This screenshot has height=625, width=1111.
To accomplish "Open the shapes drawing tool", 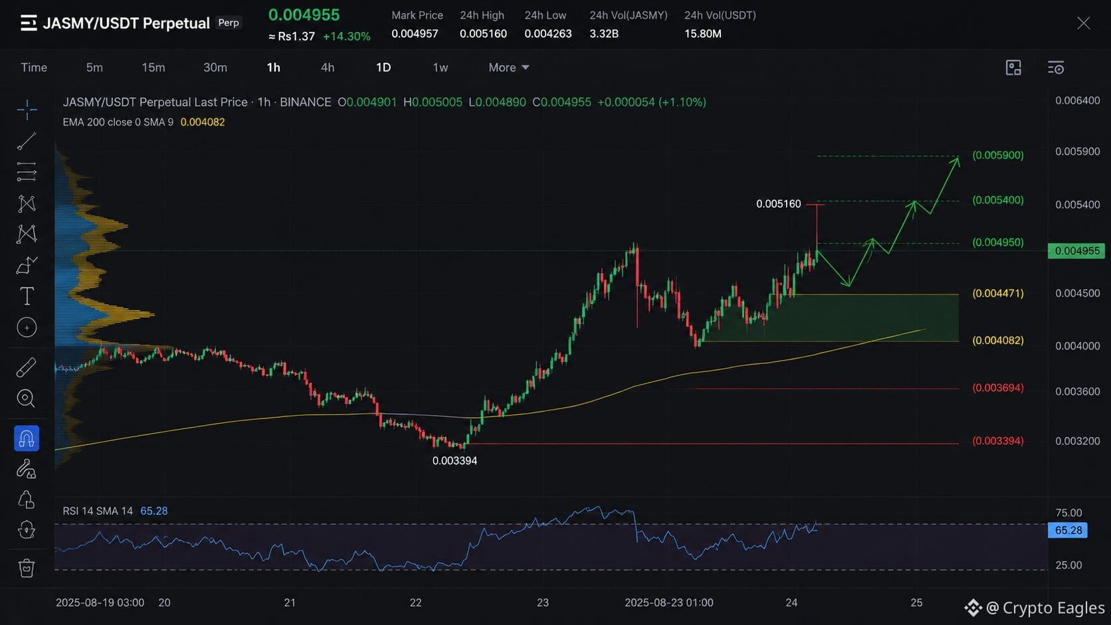I will (x=27, y=265).
